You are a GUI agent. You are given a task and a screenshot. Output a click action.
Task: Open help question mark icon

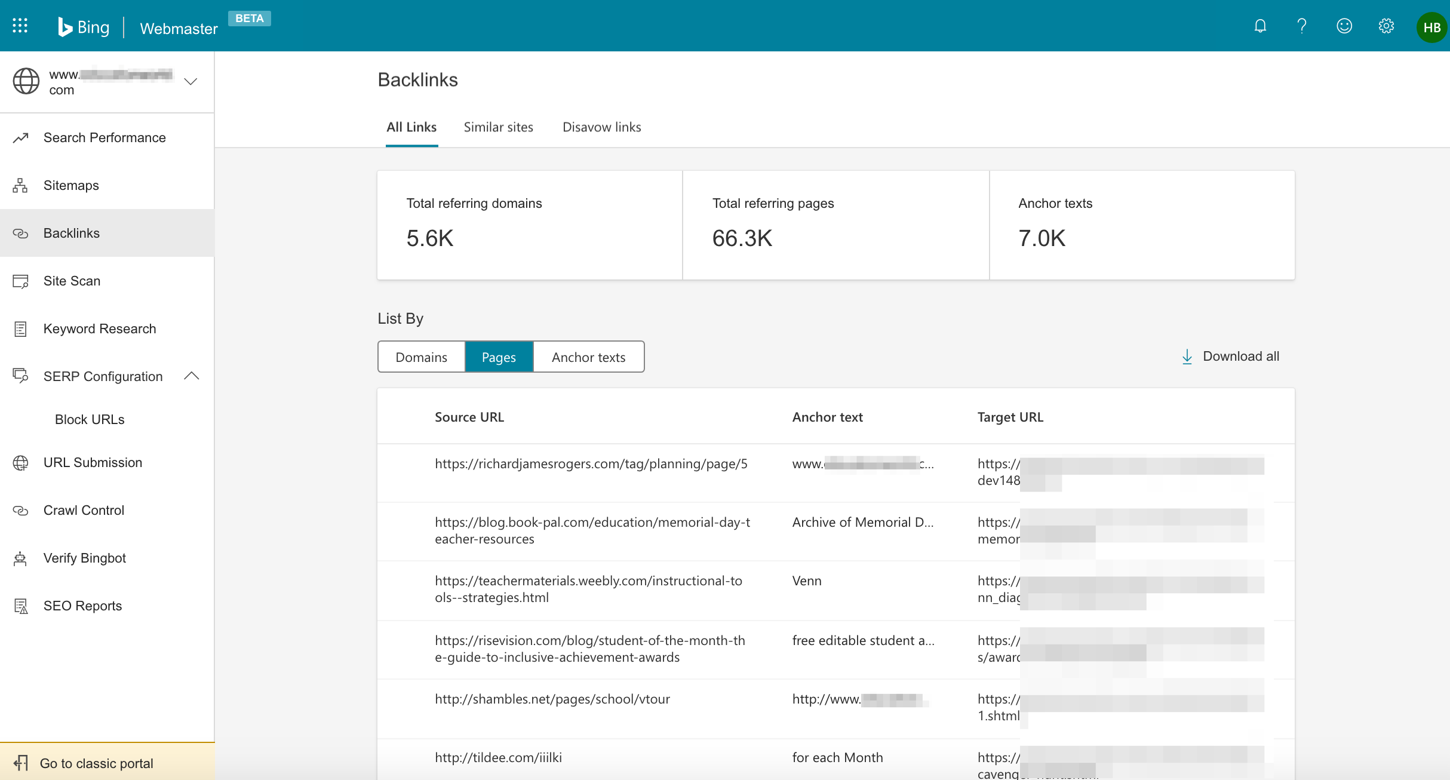(x=1302, y=26)
